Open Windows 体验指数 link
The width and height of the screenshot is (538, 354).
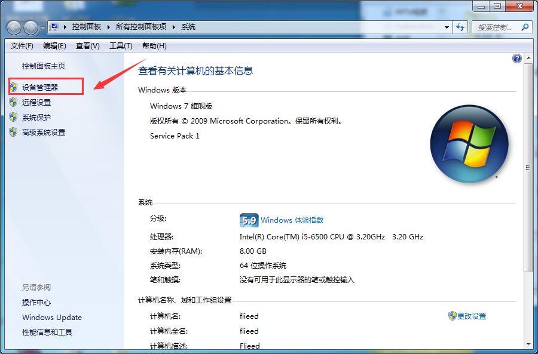click(292, 220)
